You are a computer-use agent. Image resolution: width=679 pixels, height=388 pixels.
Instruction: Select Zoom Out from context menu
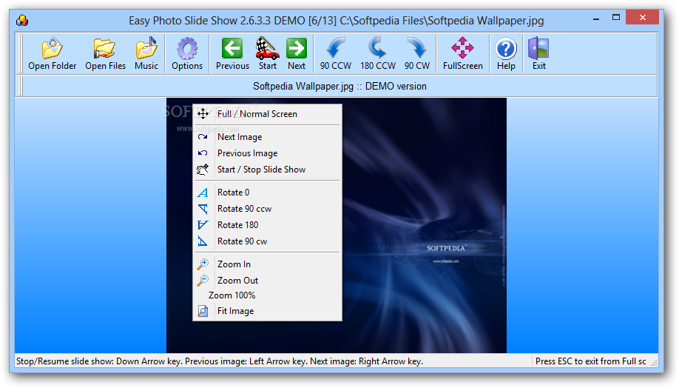click(x=267, y=281)
